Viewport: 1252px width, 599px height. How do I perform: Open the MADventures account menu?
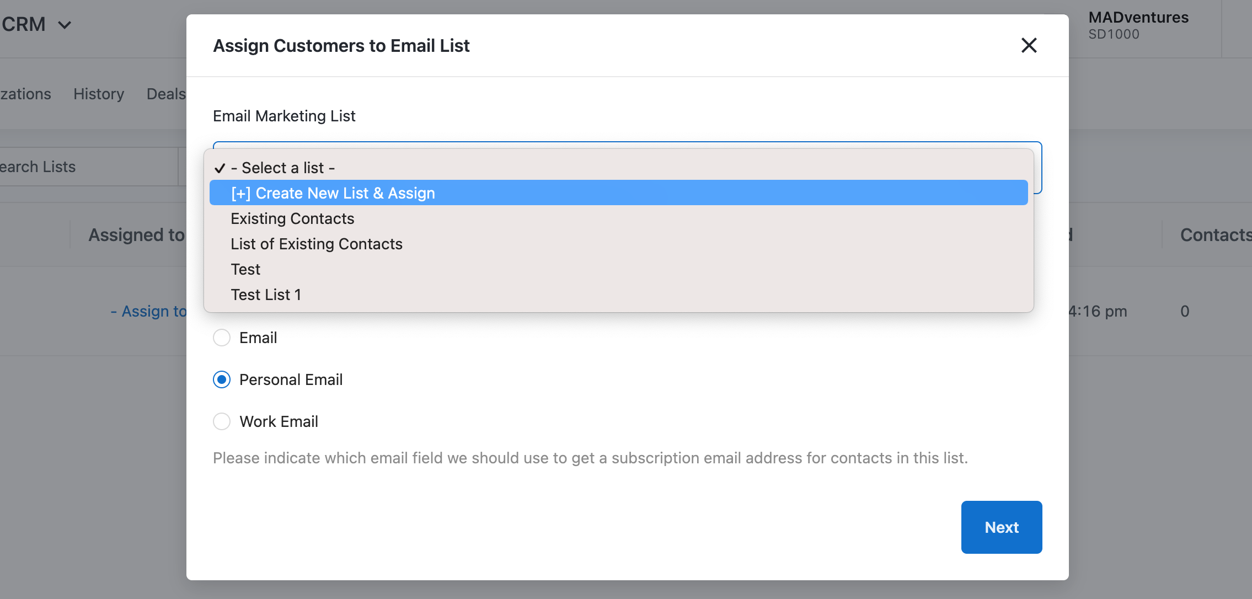(1138, 25)
